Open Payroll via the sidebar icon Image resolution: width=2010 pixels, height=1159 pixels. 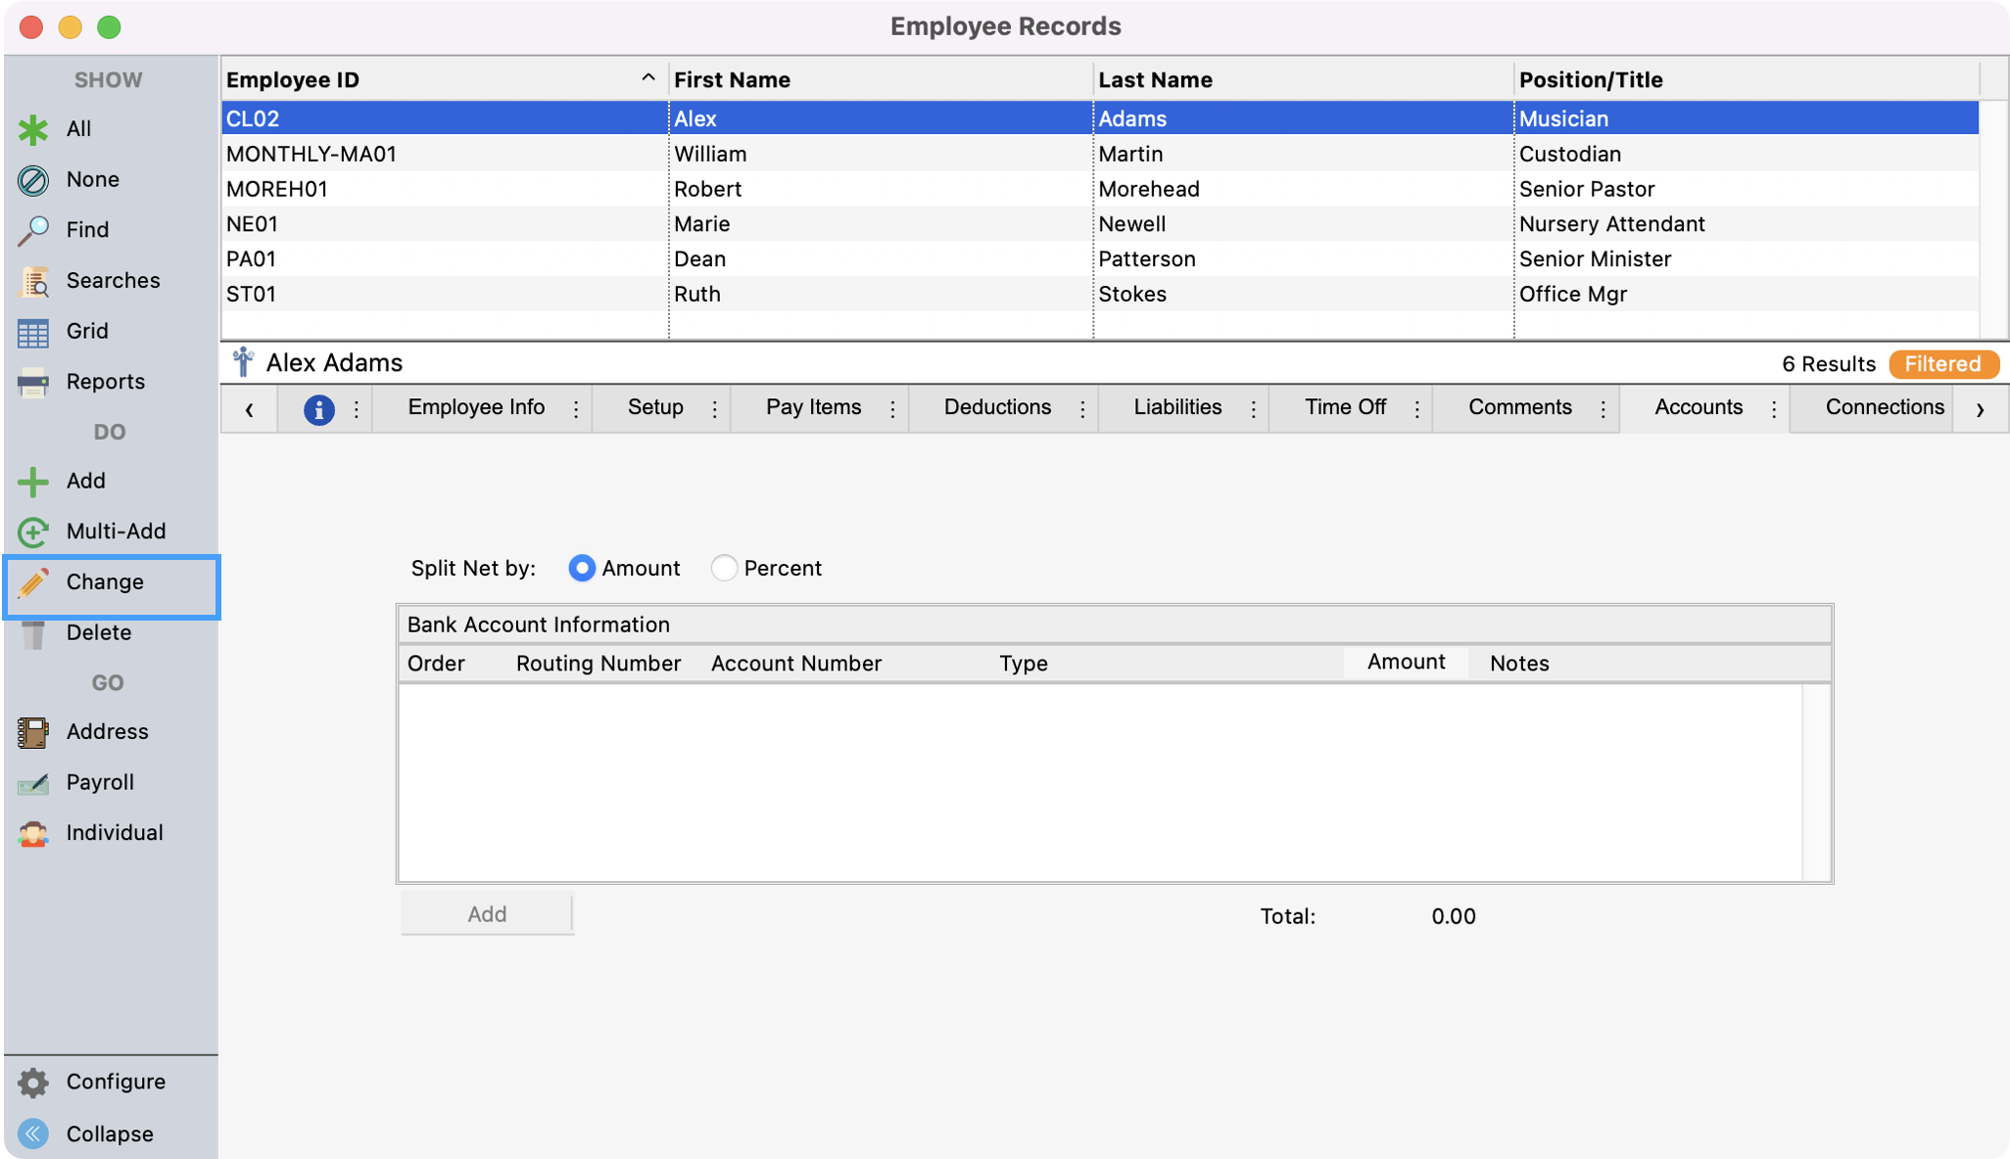32,781
